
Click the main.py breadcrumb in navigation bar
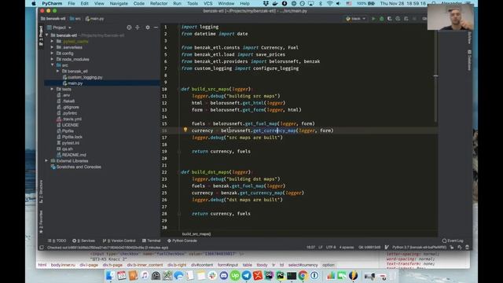pyautogui.click(x=94, y=19)
